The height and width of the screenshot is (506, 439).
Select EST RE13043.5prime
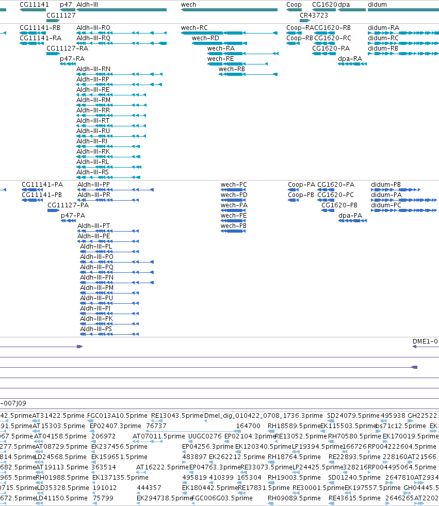(x=157, y=421)
